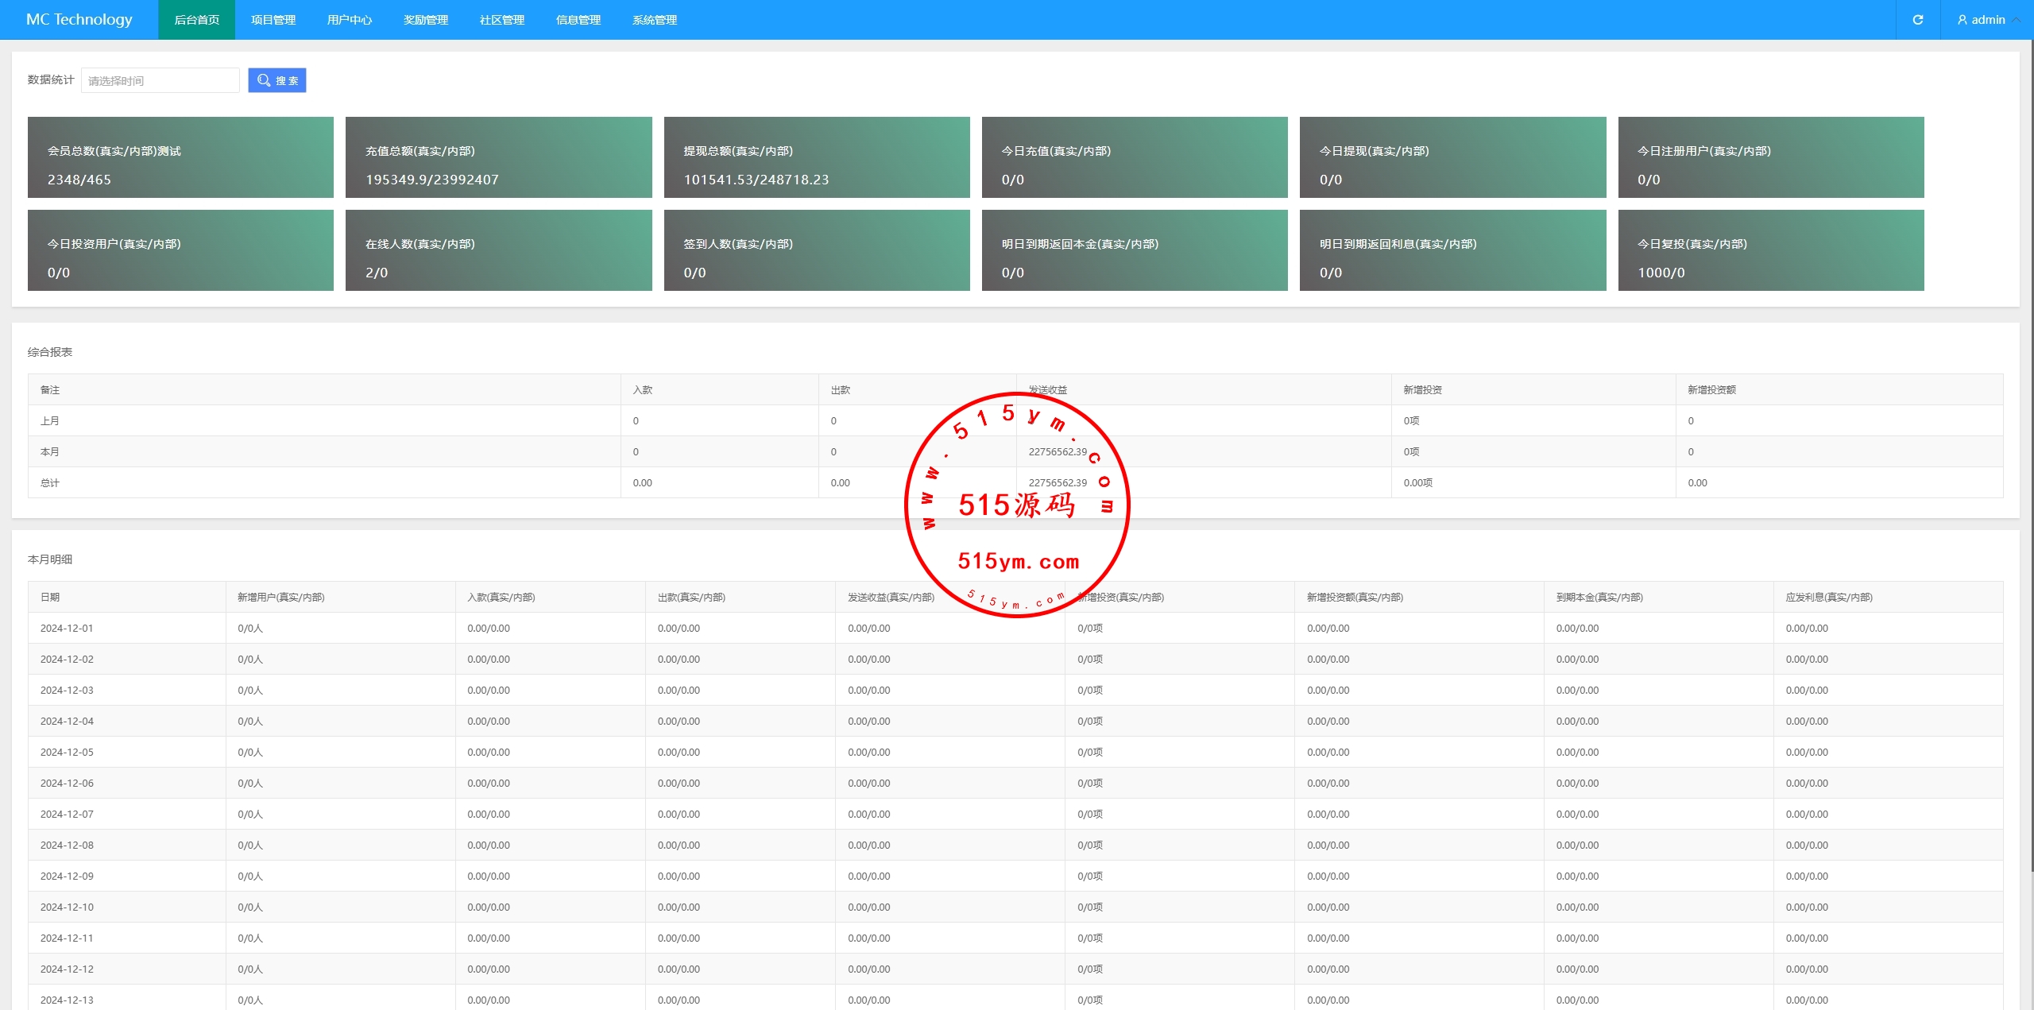Click the refresh icon in header
Image resolution: width=2034 pixels, height=1010 pixels.
click(x=1917, y=20)
